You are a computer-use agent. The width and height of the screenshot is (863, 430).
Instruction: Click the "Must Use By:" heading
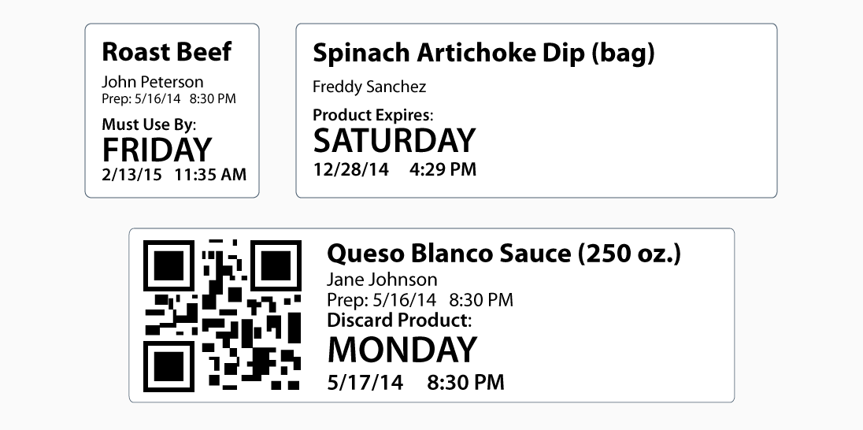click(x=149, y=124)
